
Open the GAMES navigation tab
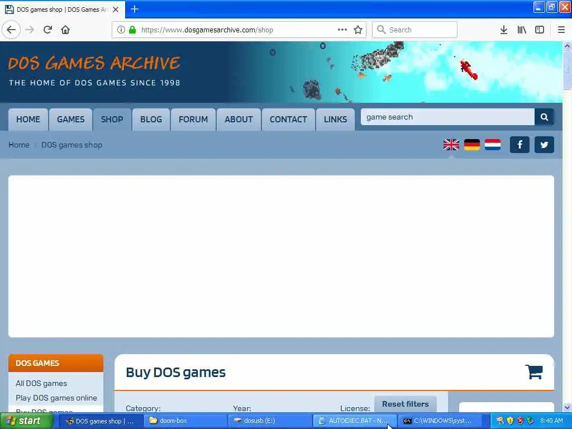tap(71, 120)
